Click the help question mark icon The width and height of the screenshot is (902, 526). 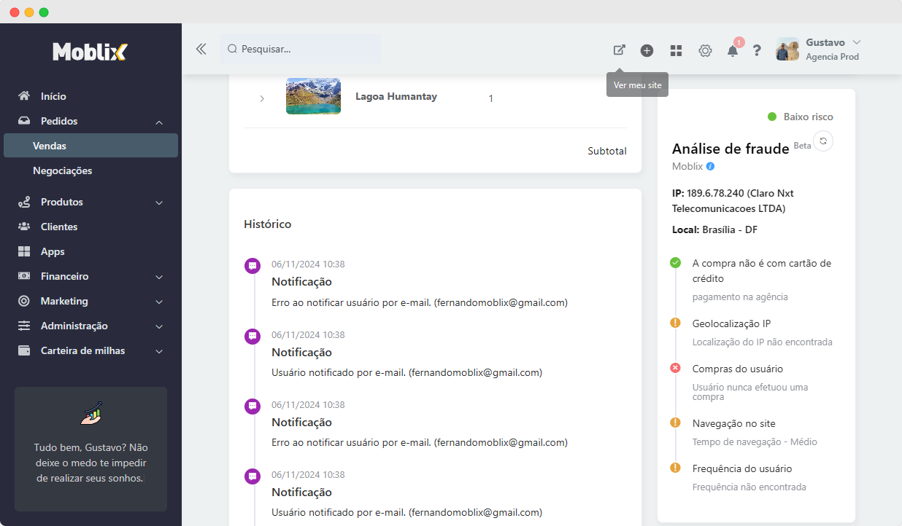pyautogui.click(x=757, y=50)
